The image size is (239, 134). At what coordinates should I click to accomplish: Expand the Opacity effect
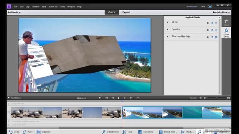pos(168,29)
